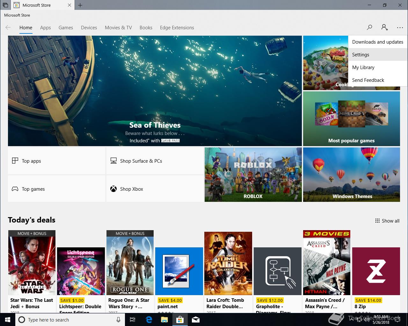408x326 pixels.
Task: Click the Shop Xbox logo icon
Action: coord(113,189)
